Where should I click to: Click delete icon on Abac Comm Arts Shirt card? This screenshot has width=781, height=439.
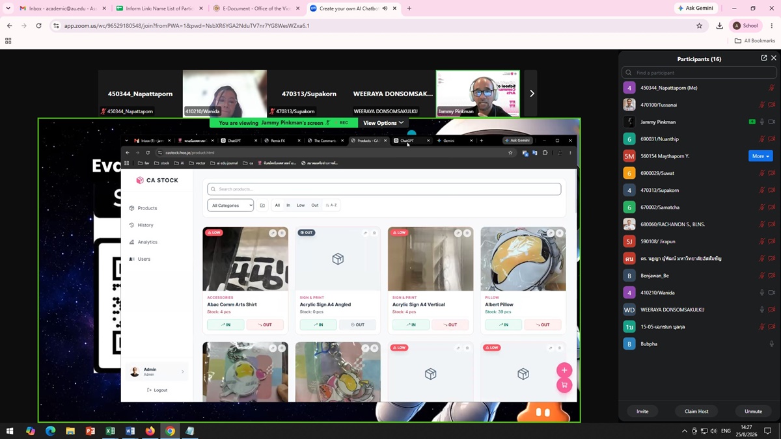[282, 233]
